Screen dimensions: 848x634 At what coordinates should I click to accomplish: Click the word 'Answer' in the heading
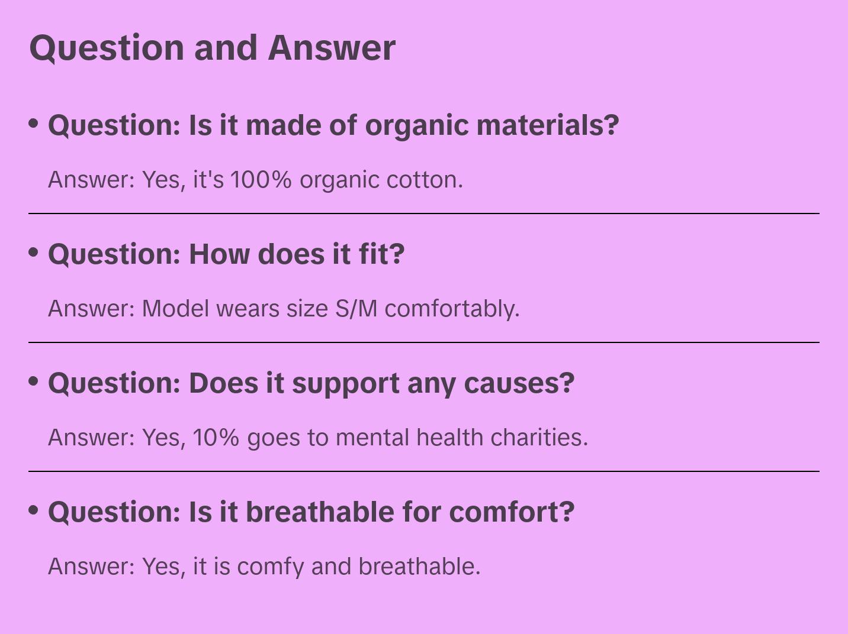click(332, 48)
